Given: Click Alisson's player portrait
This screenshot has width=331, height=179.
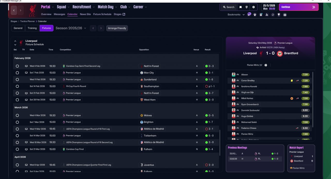Looking at the screenshot, I should (x=234, y=74).
